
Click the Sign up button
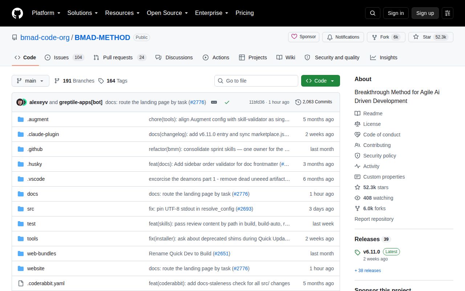coord(425,13)
